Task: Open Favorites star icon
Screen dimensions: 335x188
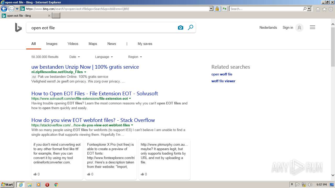Action: click(324, 9)
